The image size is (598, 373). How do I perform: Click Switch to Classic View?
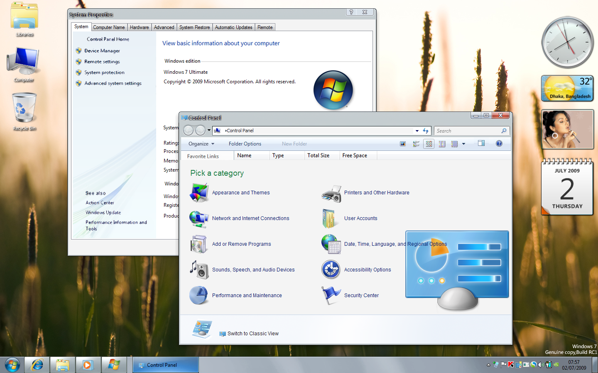point(253,334)
